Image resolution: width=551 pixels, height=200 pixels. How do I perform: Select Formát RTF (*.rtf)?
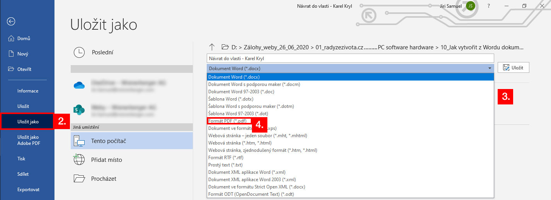(x=350, y=157)
